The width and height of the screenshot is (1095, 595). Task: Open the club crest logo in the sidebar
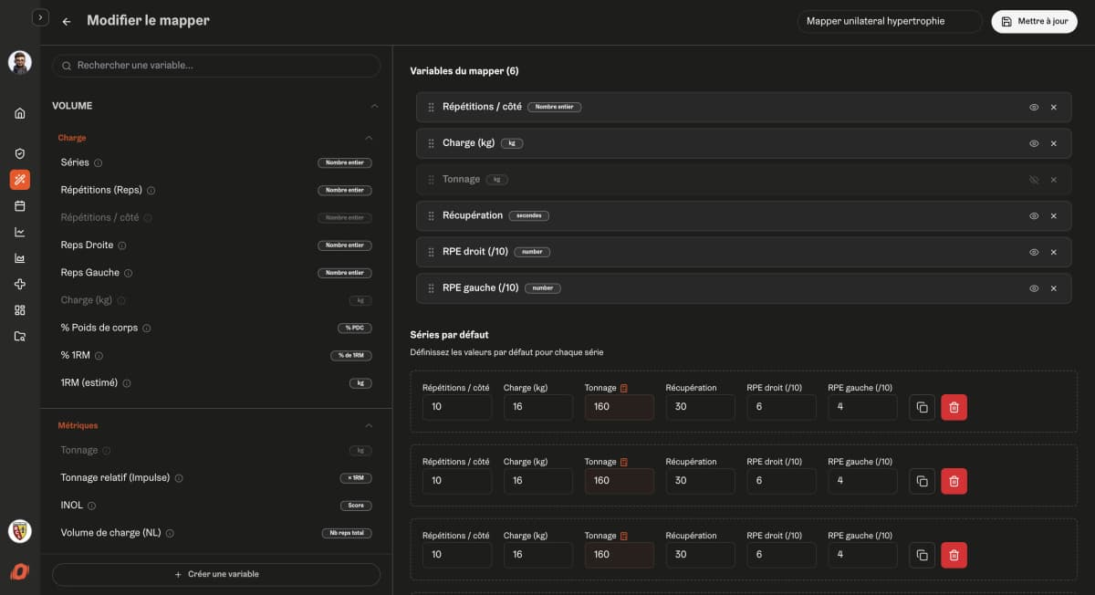pyautogui.click(x=20, y=530)
